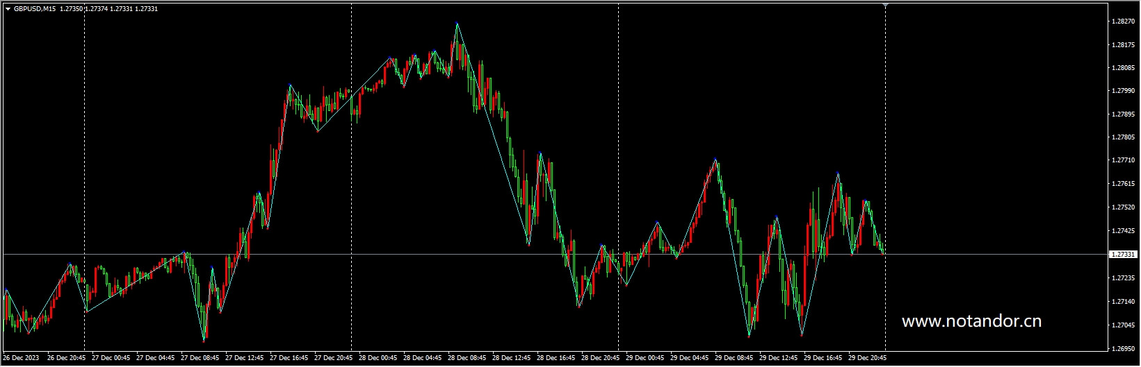This screenshot has width=1141, height=367.
Task: Click the gray chart shift triangle marker
Action: pos(885,6)
